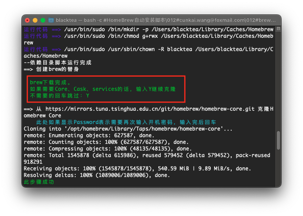The image size is (303, 216).
Task: Click the 'Resolving deltas: 100%' line
Action: click(97, 175)
